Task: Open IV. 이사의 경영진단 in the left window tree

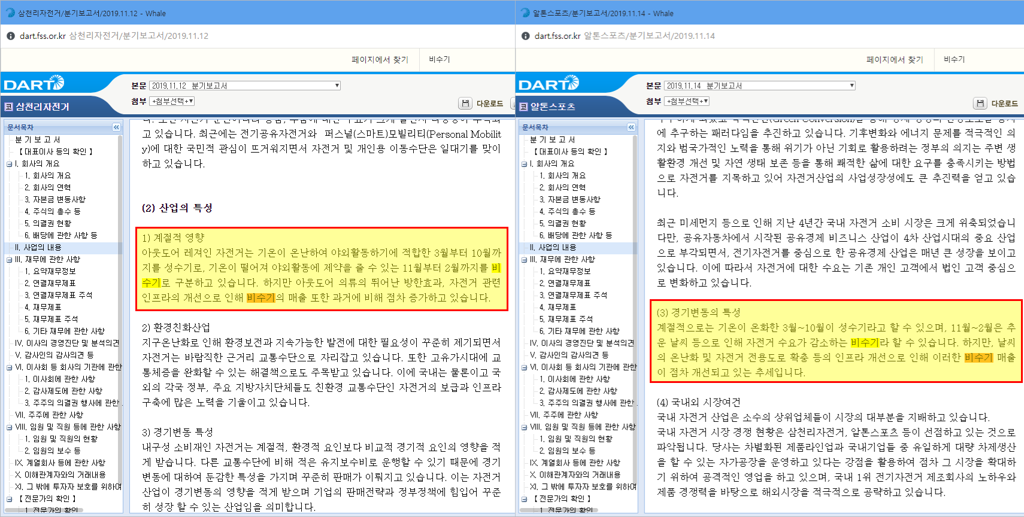Action: 66,343
